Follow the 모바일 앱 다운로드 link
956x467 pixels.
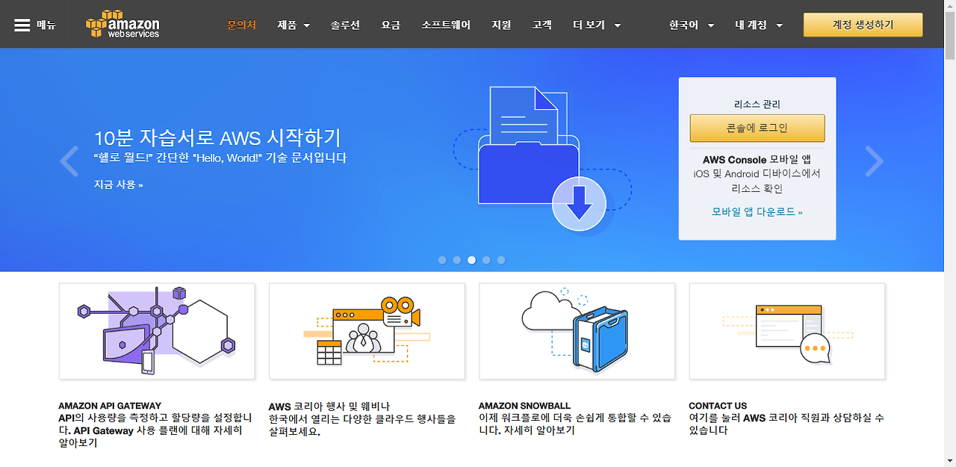pos(757,211)
